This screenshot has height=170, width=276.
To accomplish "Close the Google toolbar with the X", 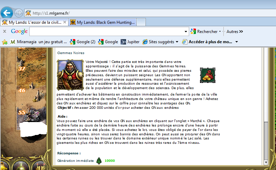I will pyautogui.click(x=5, y=31).
